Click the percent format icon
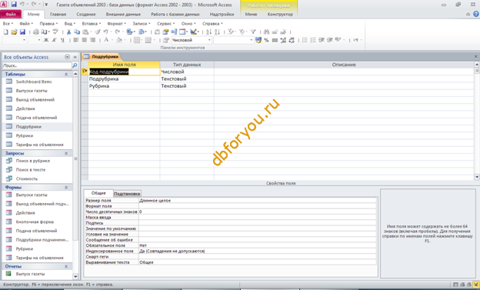 (x=266, y=40)
